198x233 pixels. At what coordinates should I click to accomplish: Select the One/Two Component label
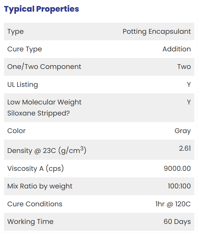tap(44, 67)
